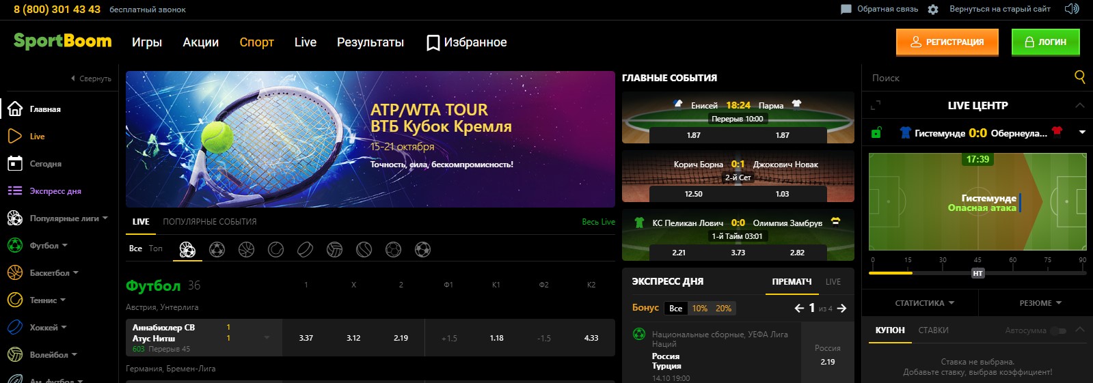This screenshot has height=383, width=1093.
Task: Select 20% bonus filter
Action: coord(723,309)
